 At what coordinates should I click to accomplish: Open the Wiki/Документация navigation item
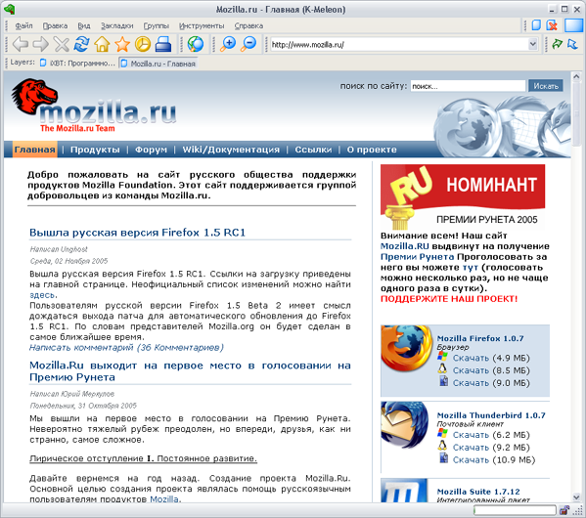point(231,150)
